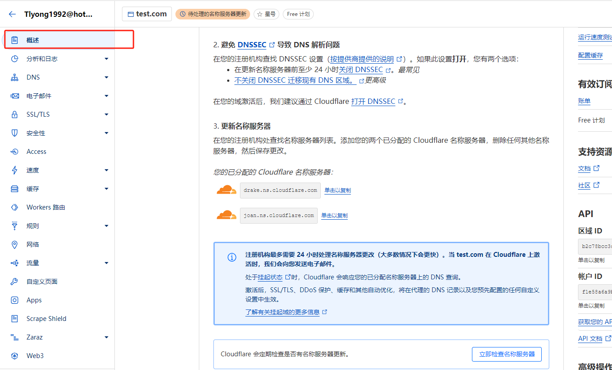The width and height of the screenshot is (612, 370).
Task: Expand the 电子邮件 submenu arrow
Action: [x=106, y=96]
